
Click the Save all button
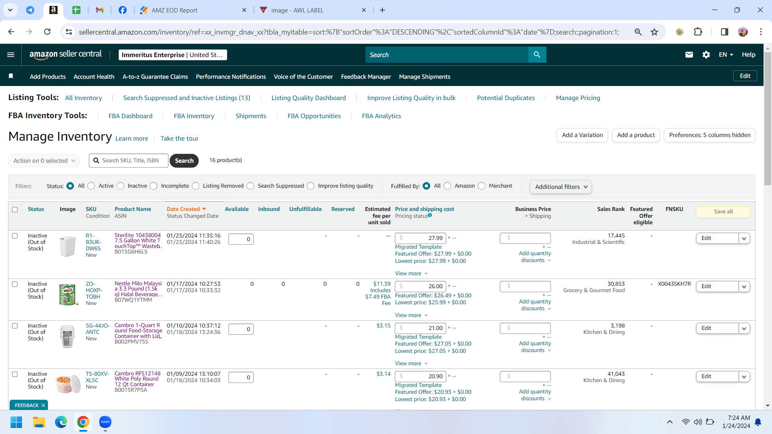click(723, 212)
